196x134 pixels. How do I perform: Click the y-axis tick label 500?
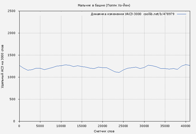tap(12, 99)
